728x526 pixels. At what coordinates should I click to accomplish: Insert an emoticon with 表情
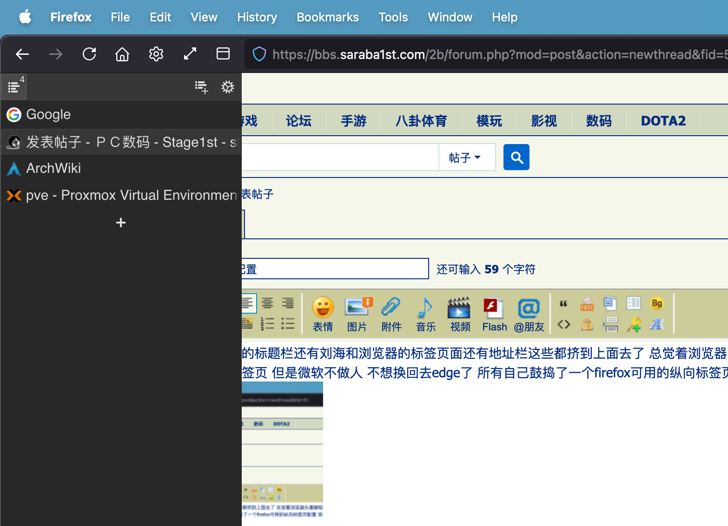[x=323, y=314]
